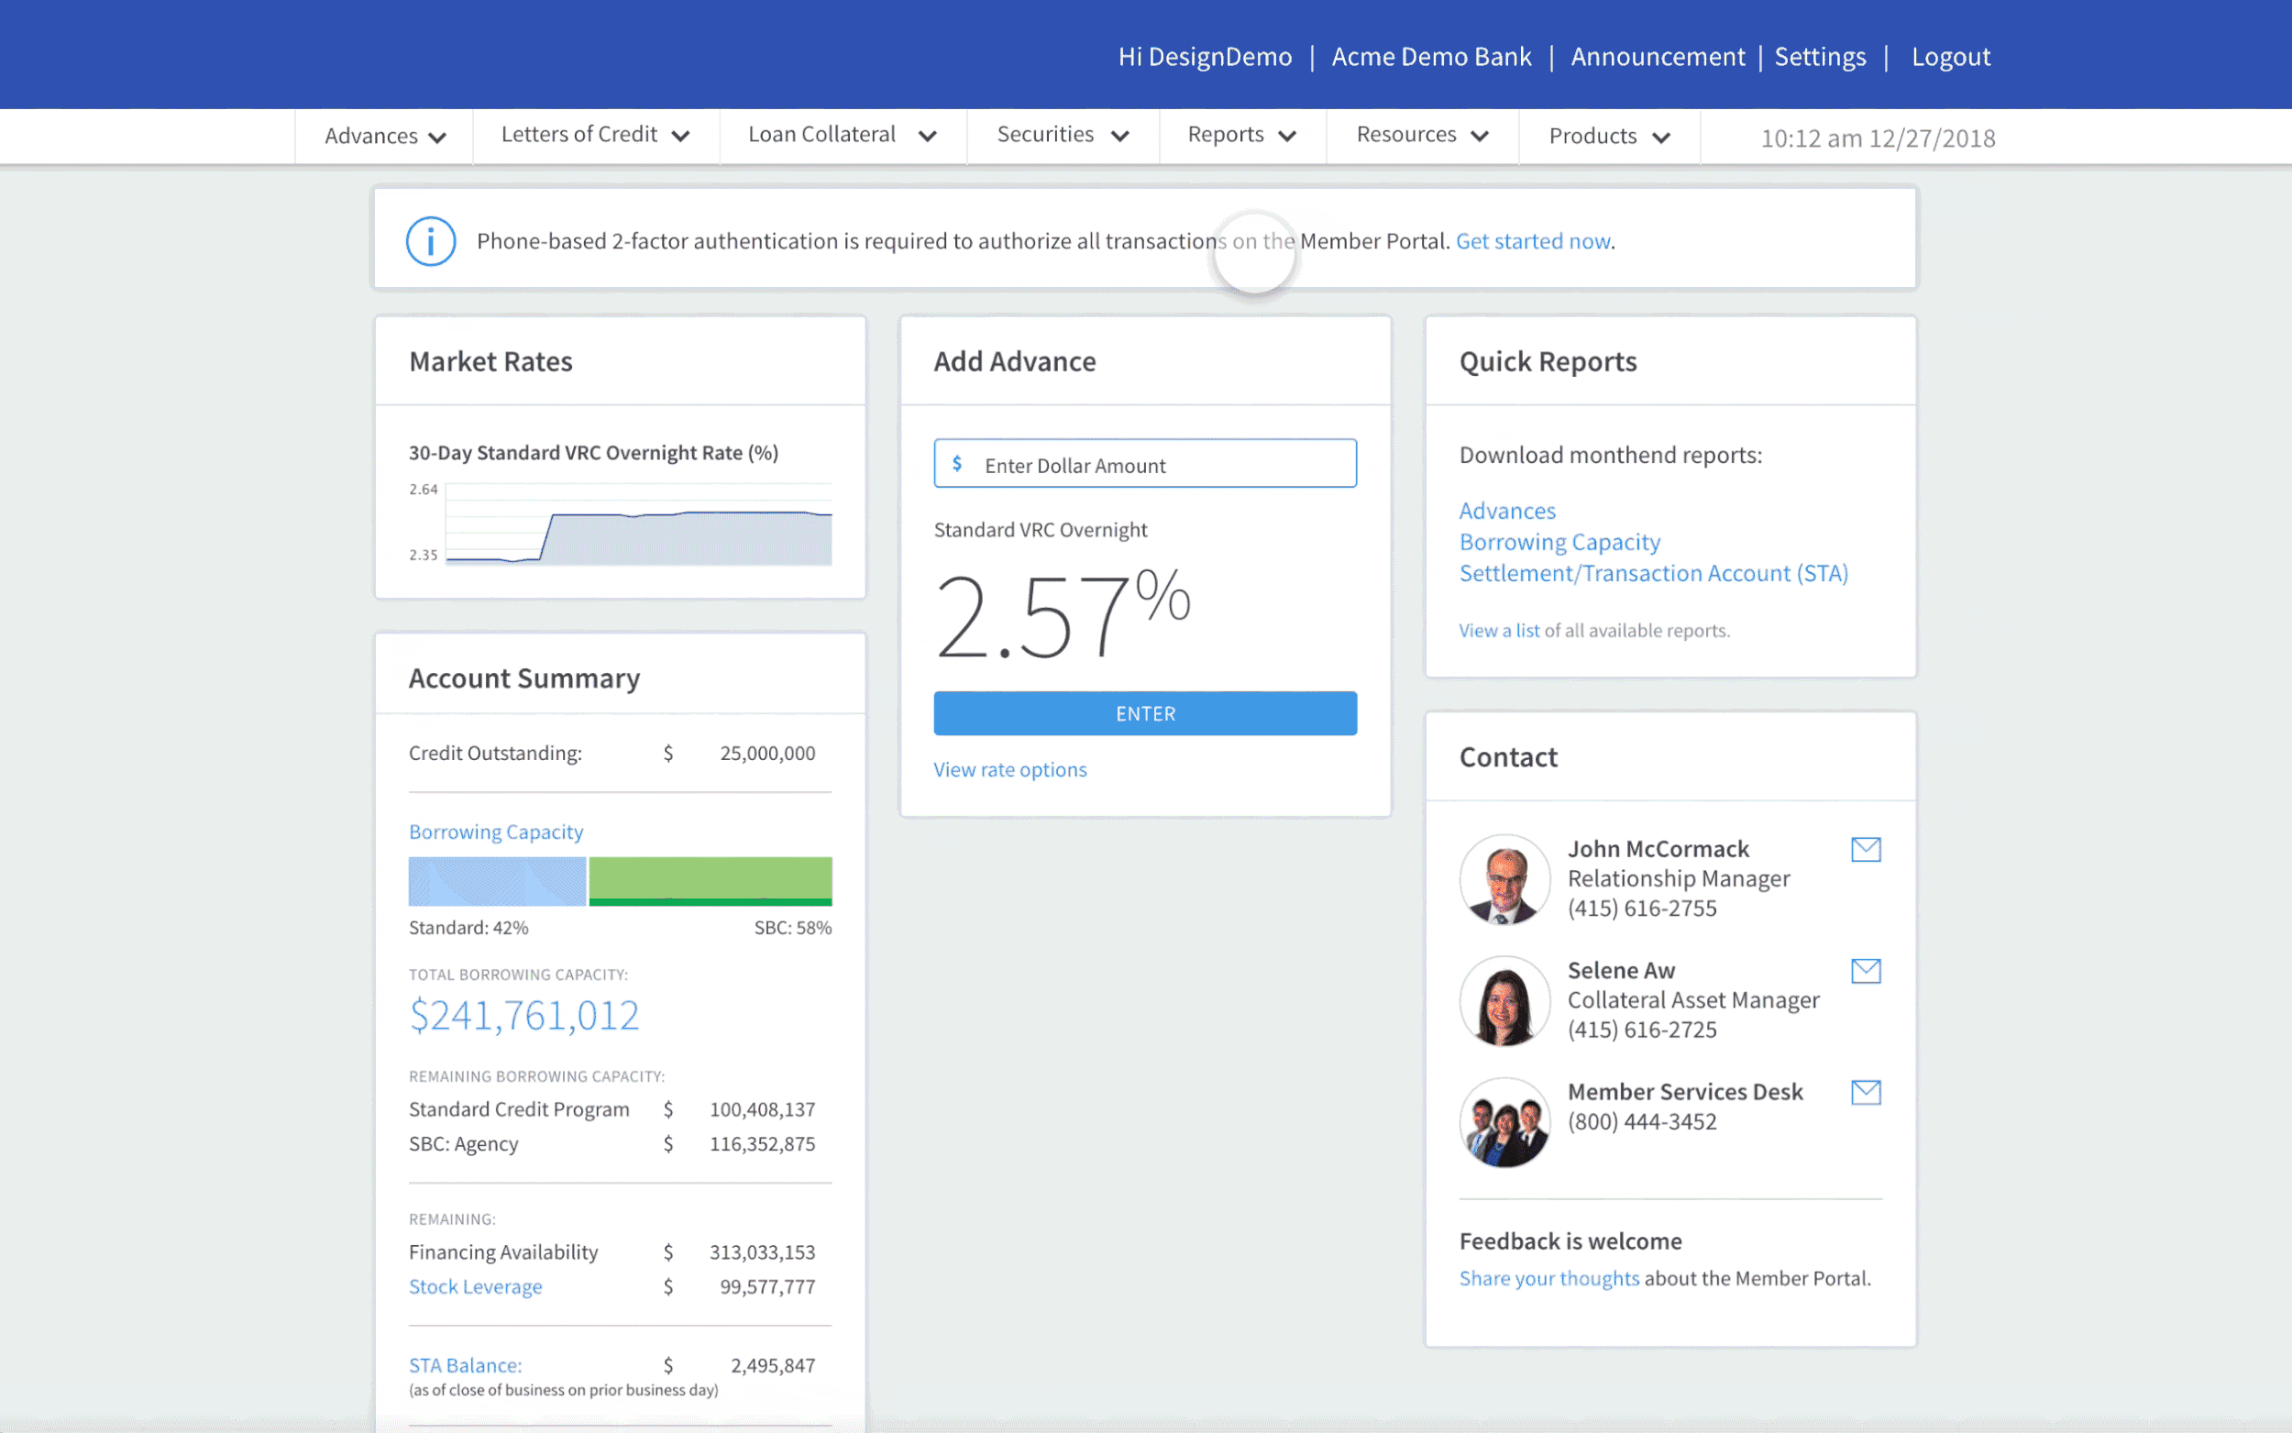Viewport: 2292px width, 1433px height.
Task: Open the Letters of Credit dropdown
Action: pyautogui.click(x=595, y=136)
